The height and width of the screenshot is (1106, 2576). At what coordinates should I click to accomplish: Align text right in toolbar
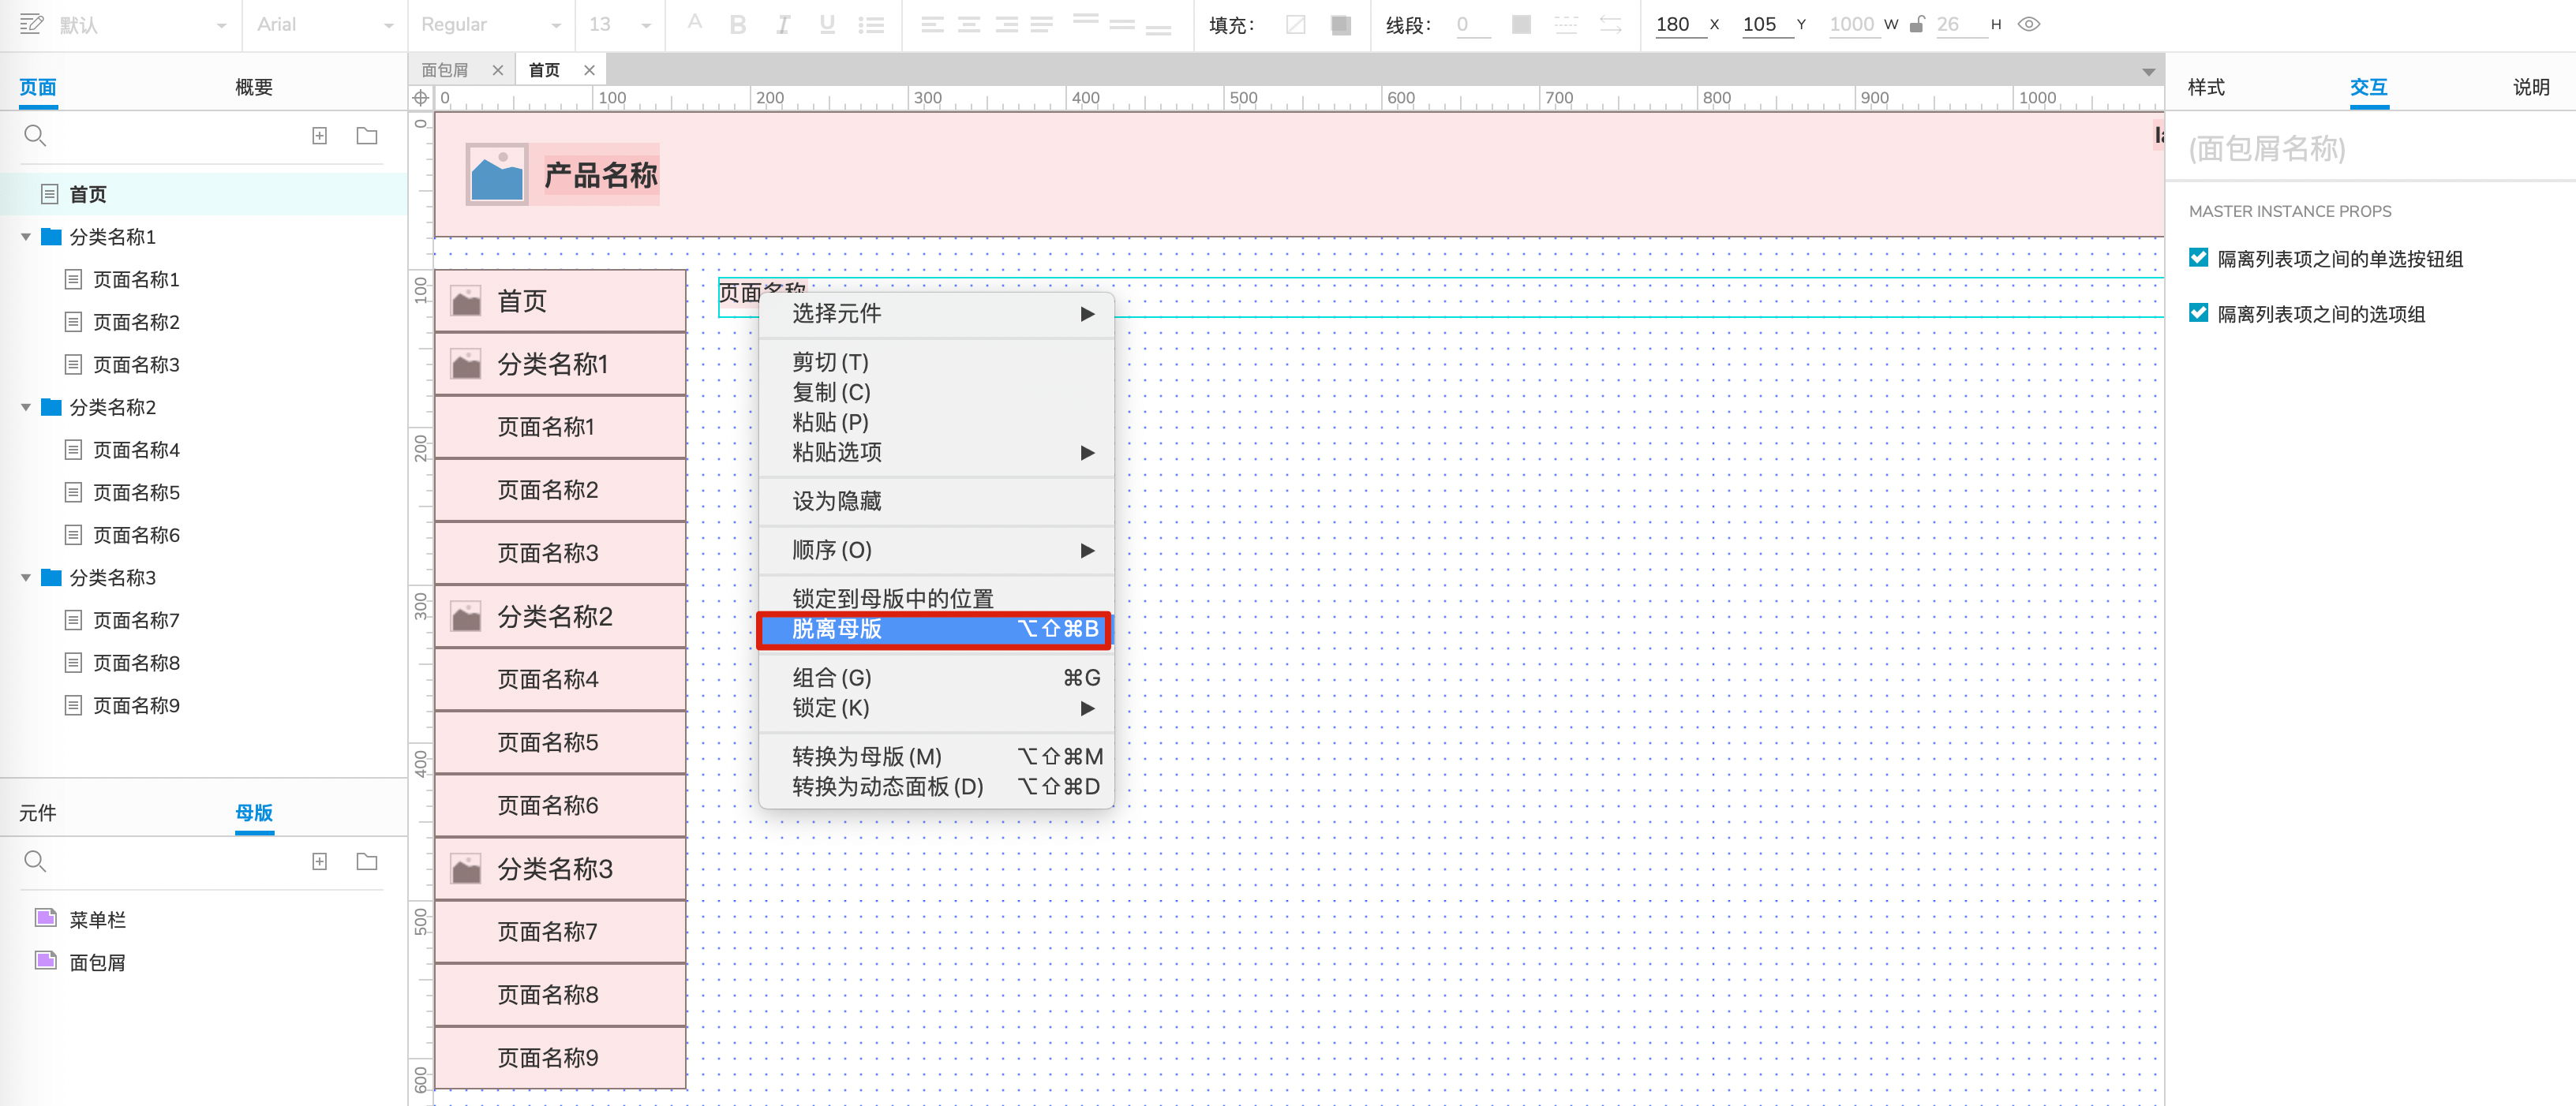tap(1006, 25)
